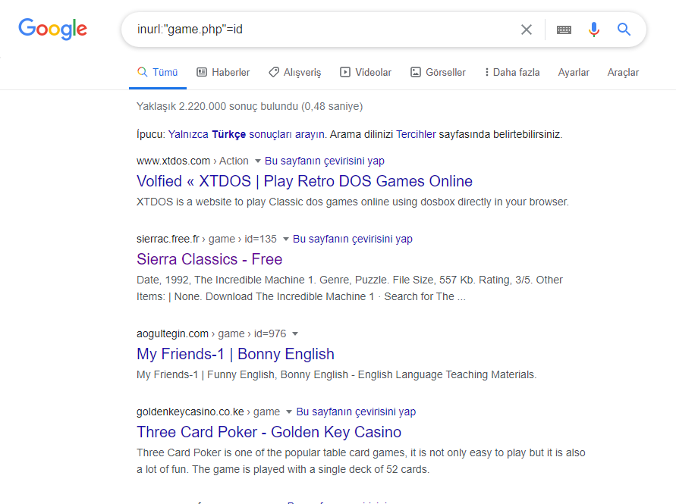This screenshot has width=676, height=504.
Task: Click Yalnızca Türkçe sonuçları arayın link
Action: pyautogui.click(x=247, y=134)
